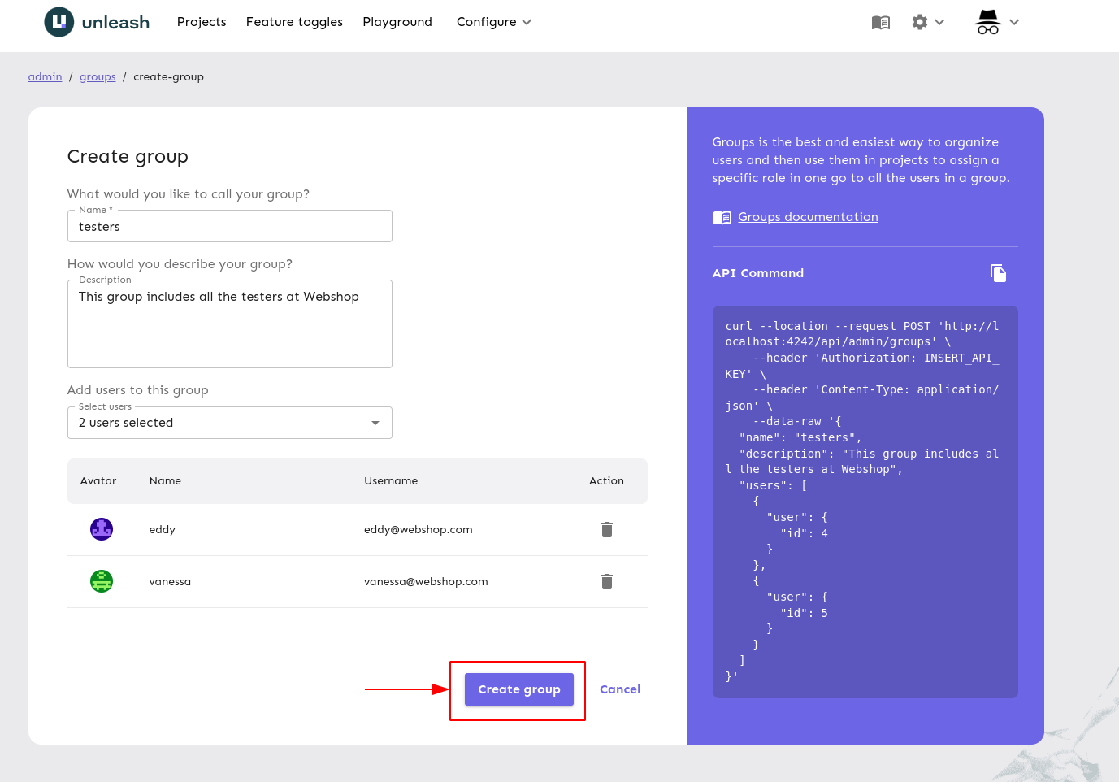Navigate to the Playground page

[x=397, y=22]
